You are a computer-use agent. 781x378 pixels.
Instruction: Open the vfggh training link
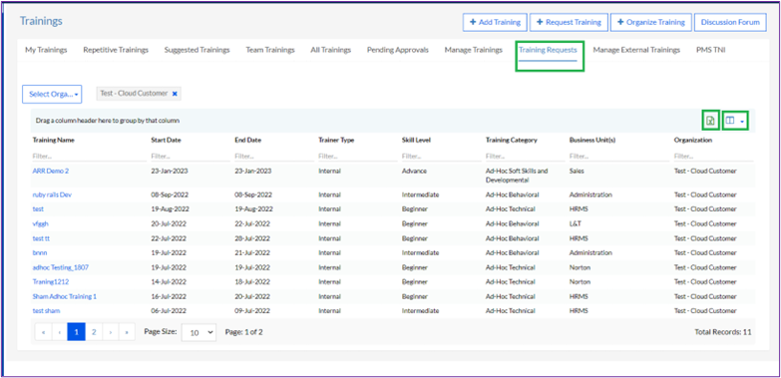[x=40, y=223]
